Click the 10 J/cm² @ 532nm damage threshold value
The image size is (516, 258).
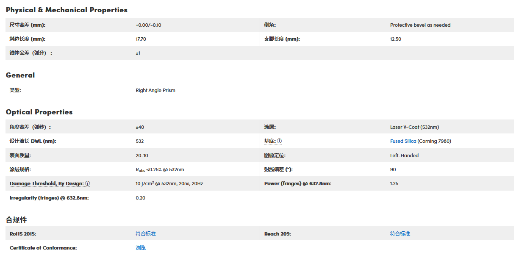pyautogui.click(x=169, y=183)
